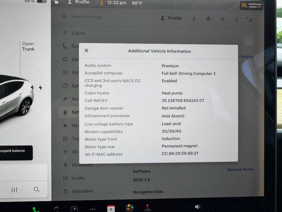Open the HomeLink garage icon in settings header
The height and width of the screenshot is (212, 282).
tap(208, 19)
